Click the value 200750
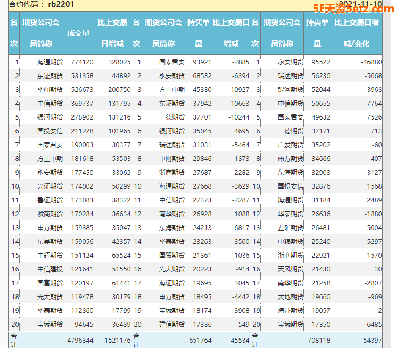 tap(119, 89)
